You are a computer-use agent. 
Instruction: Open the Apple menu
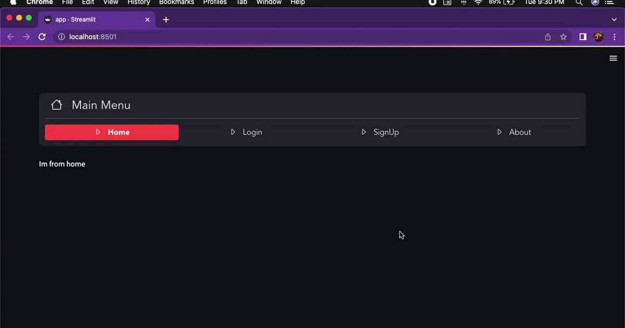pos(14,2)
